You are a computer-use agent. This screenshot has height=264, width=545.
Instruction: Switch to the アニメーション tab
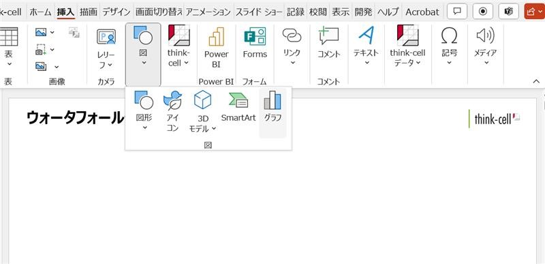point(208,12)
